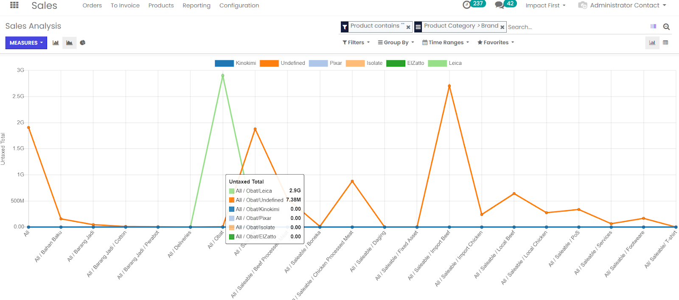Image resolution: width=679 pixels, height=300 pixels.
Task: Open the Configuration menu
Action: (x=239, y=6)
